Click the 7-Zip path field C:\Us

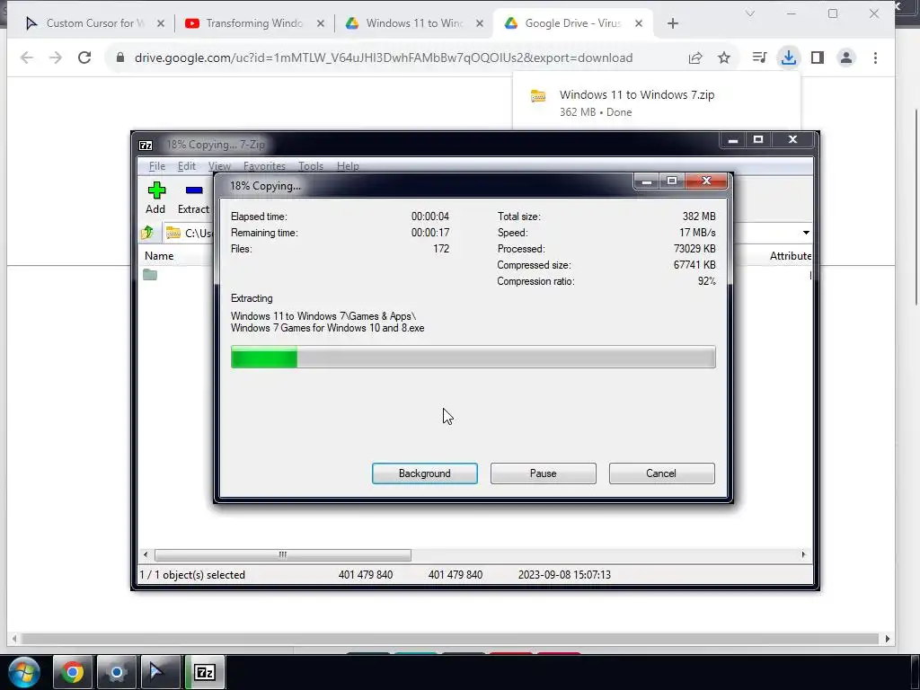[199, 233]
